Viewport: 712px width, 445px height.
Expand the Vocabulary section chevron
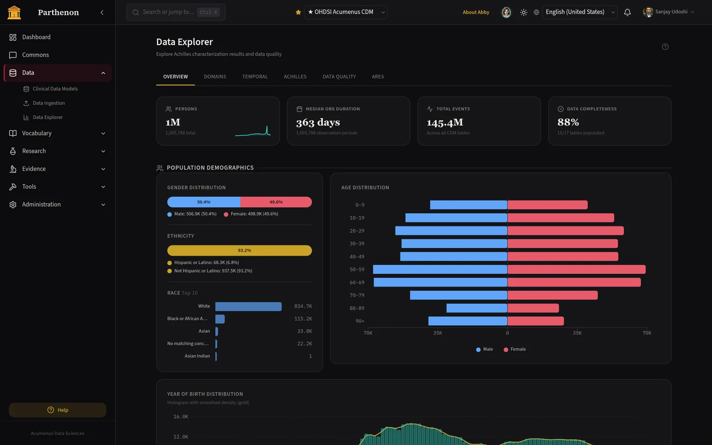[x=103, y=133]
